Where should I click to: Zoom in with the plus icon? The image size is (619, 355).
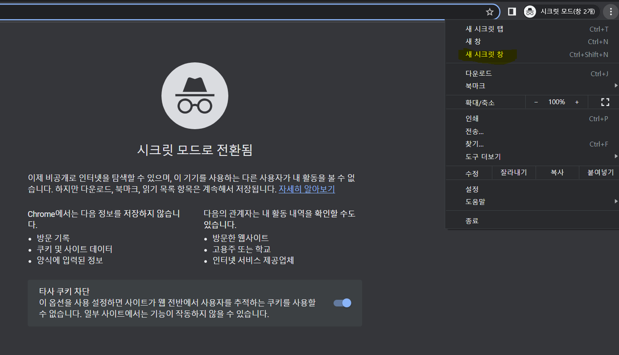[577, 102]
